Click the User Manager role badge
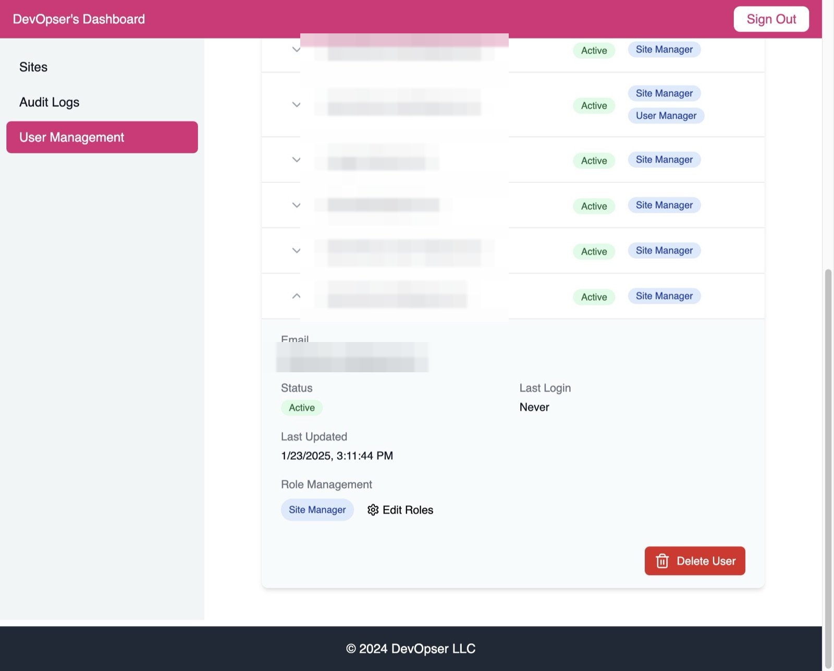This screenshot has height=671, width=834. [x=666, y=116]
